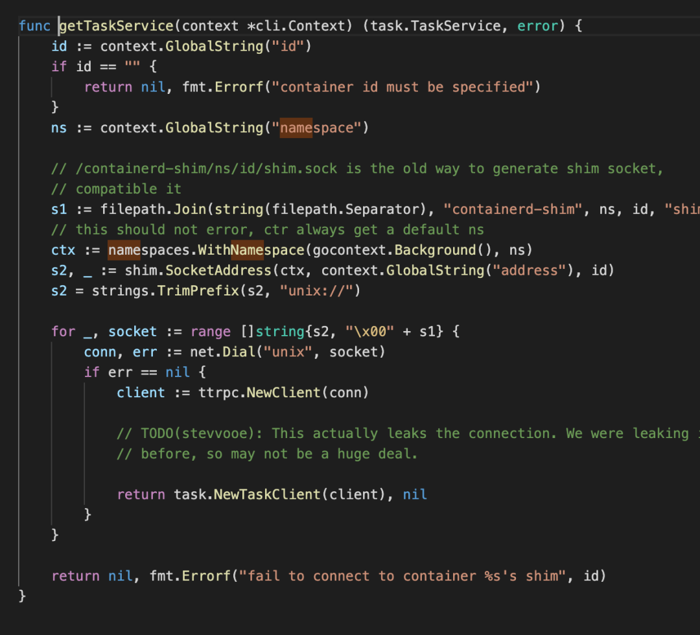Screen dimensions: 700x635
Task: Click strings.TrimPrefix call
Action: [x=166, y=291]
